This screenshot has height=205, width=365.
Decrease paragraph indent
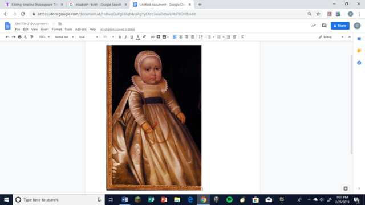[229, 37]
